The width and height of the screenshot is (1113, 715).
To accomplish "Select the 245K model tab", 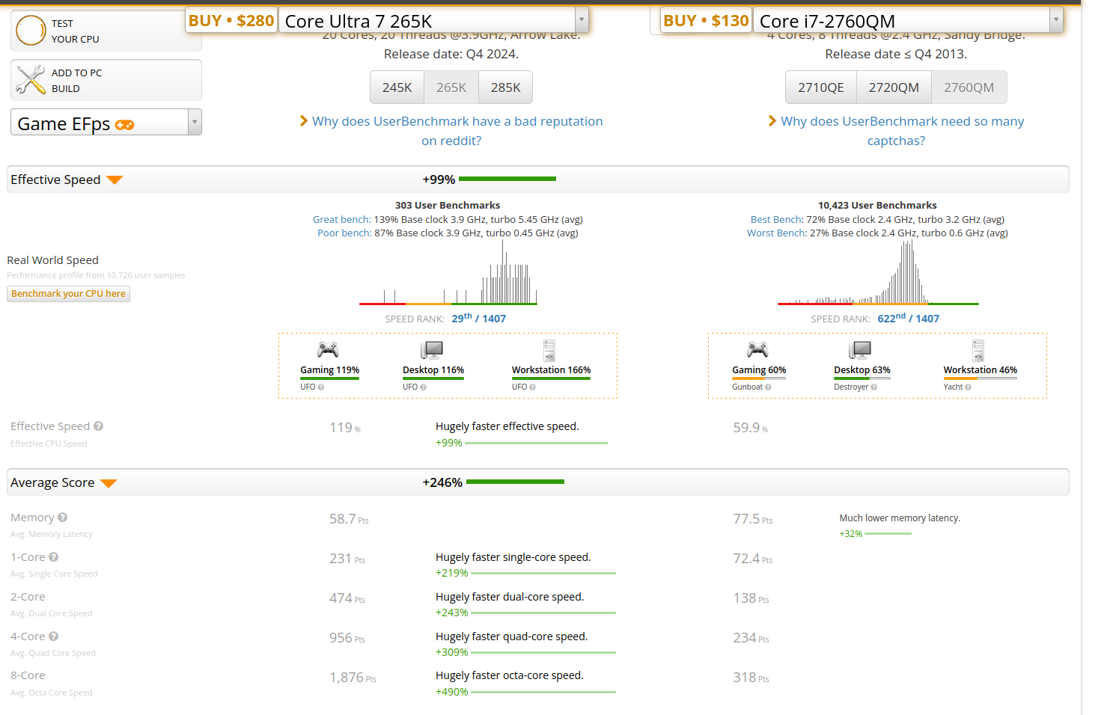I will (x=397, y=88).
